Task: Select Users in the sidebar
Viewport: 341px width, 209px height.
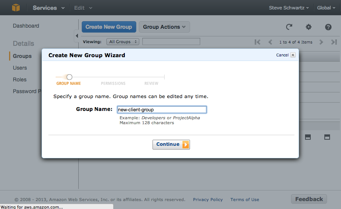Action: tap(20, 68)
